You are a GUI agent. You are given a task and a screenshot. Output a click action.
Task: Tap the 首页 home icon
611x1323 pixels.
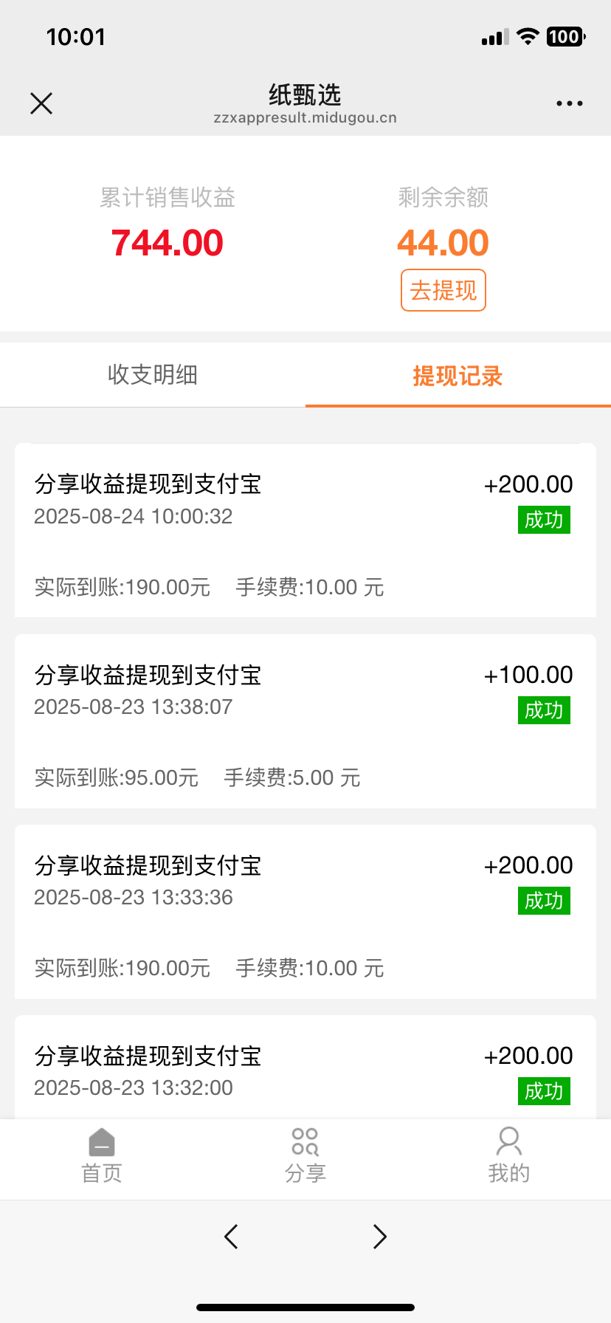point(102,1143)
